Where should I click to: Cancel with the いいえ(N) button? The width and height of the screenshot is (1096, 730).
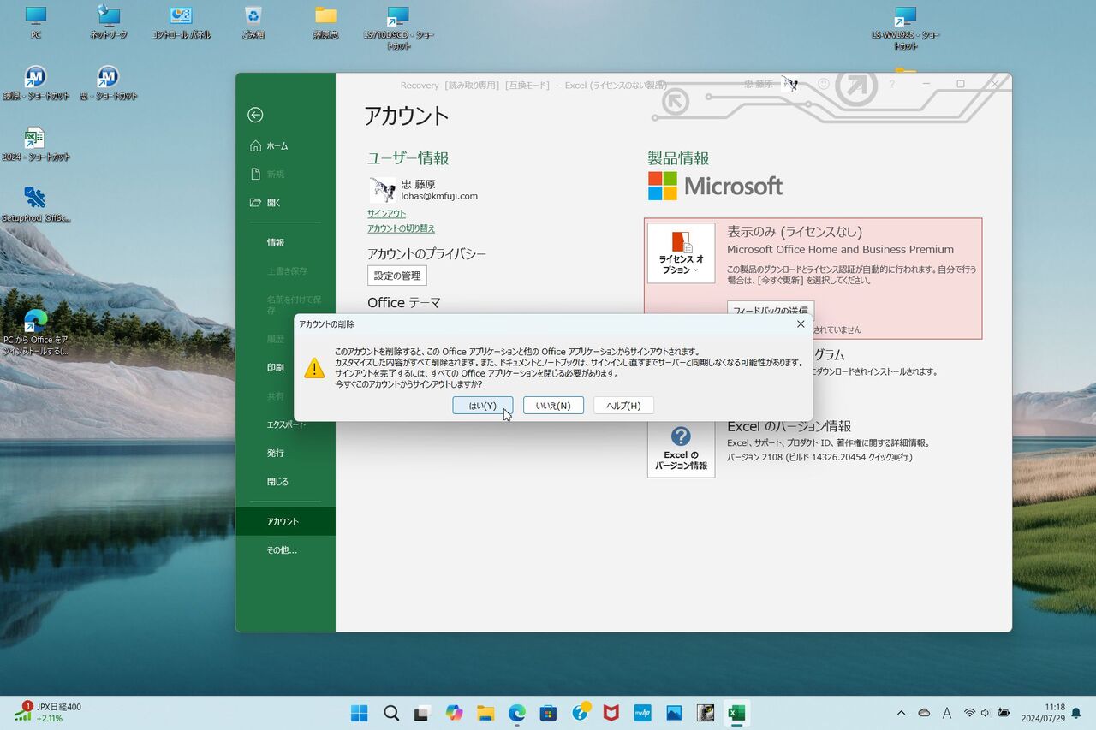click(x=553, y=405)
